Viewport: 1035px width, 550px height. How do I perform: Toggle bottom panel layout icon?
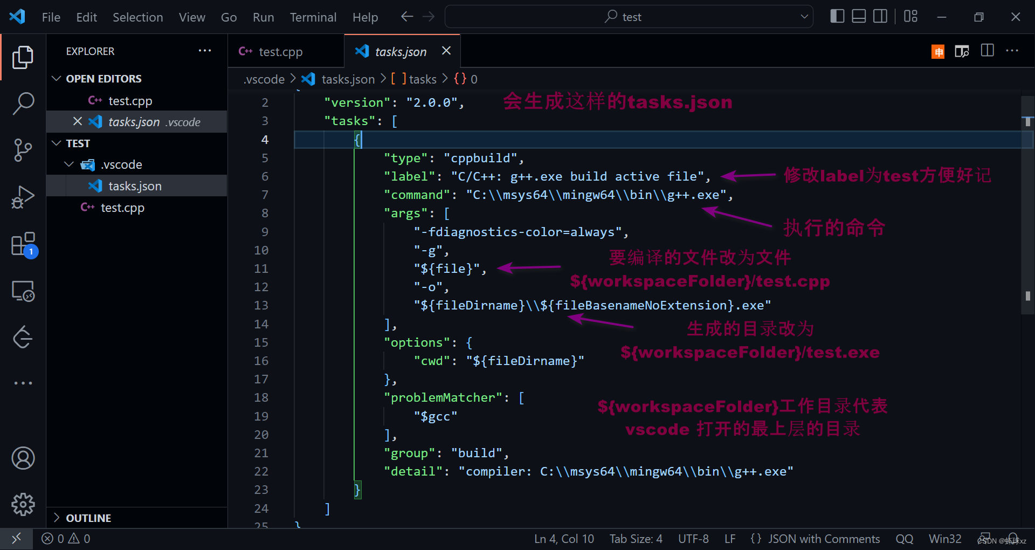[x=859, y=17]
